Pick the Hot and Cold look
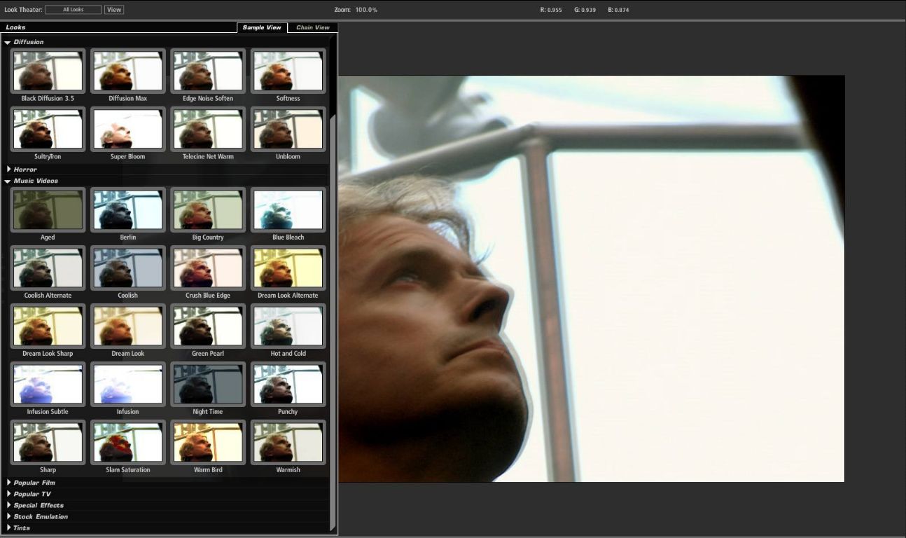 point(288,326)
